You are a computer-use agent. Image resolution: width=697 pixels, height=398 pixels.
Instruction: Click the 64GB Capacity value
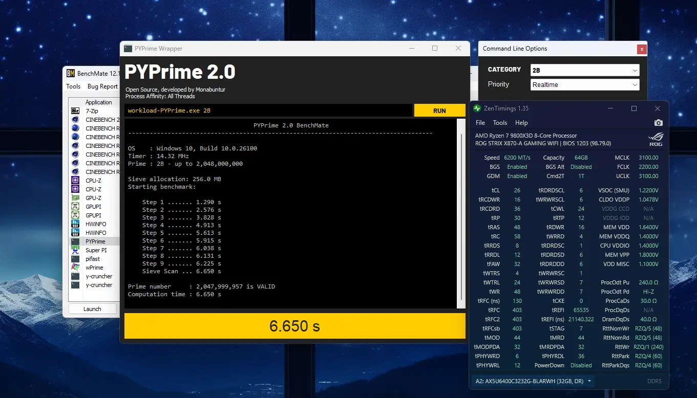click(x=581, y=158)
